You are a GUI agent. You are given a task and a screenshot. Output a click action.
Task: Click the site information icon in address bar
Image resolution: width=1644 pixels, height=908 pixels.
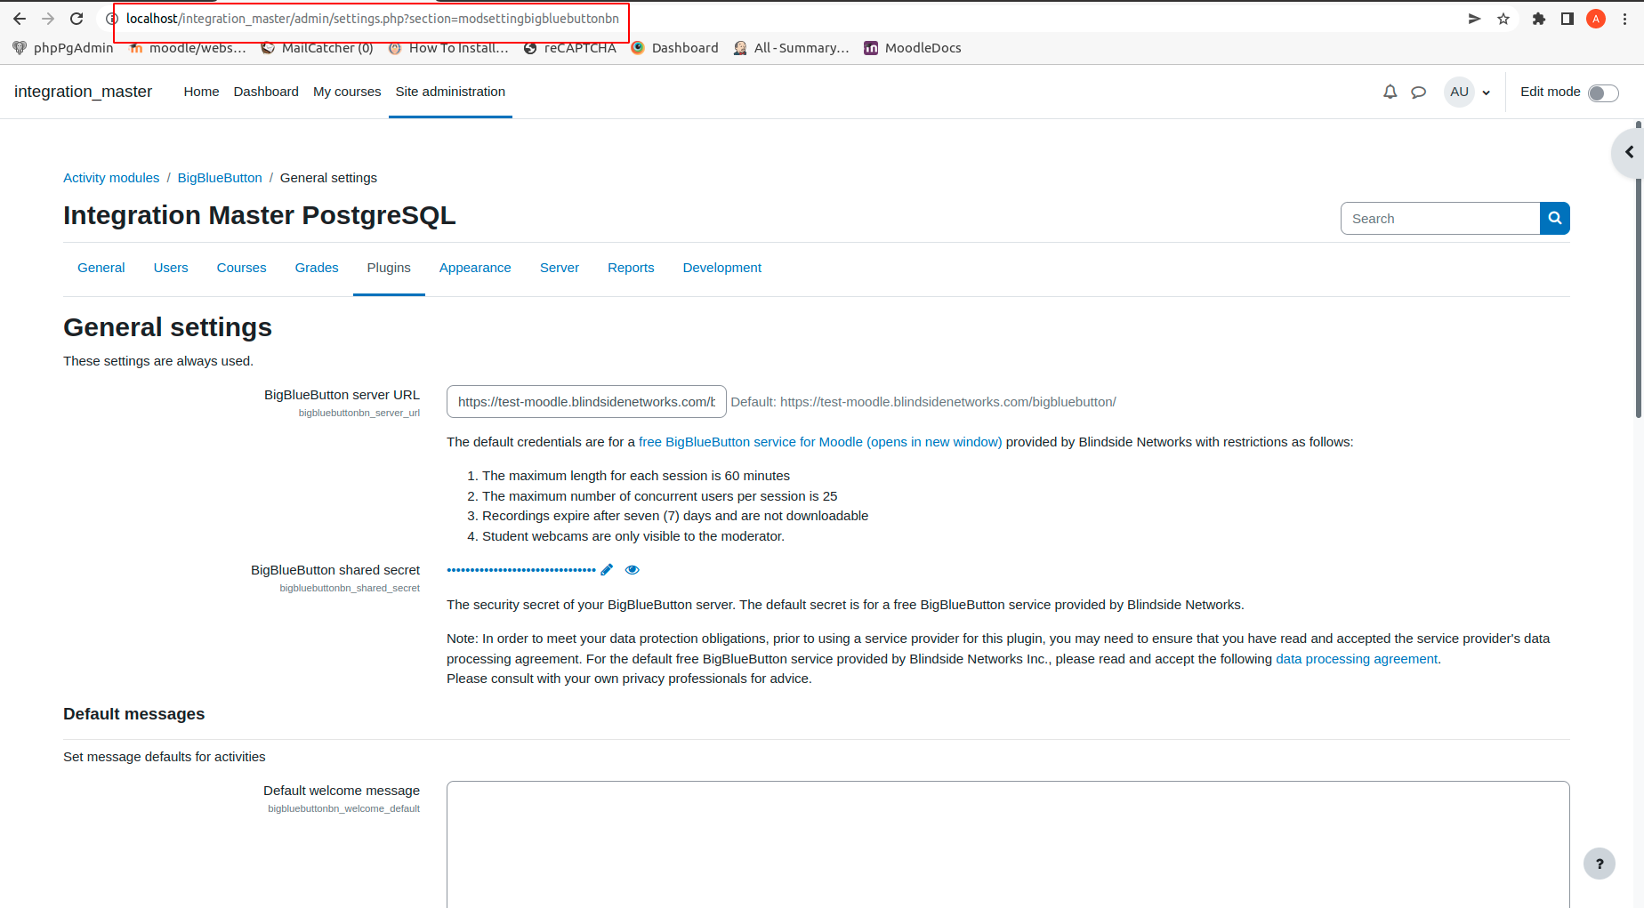click(112, 19)
